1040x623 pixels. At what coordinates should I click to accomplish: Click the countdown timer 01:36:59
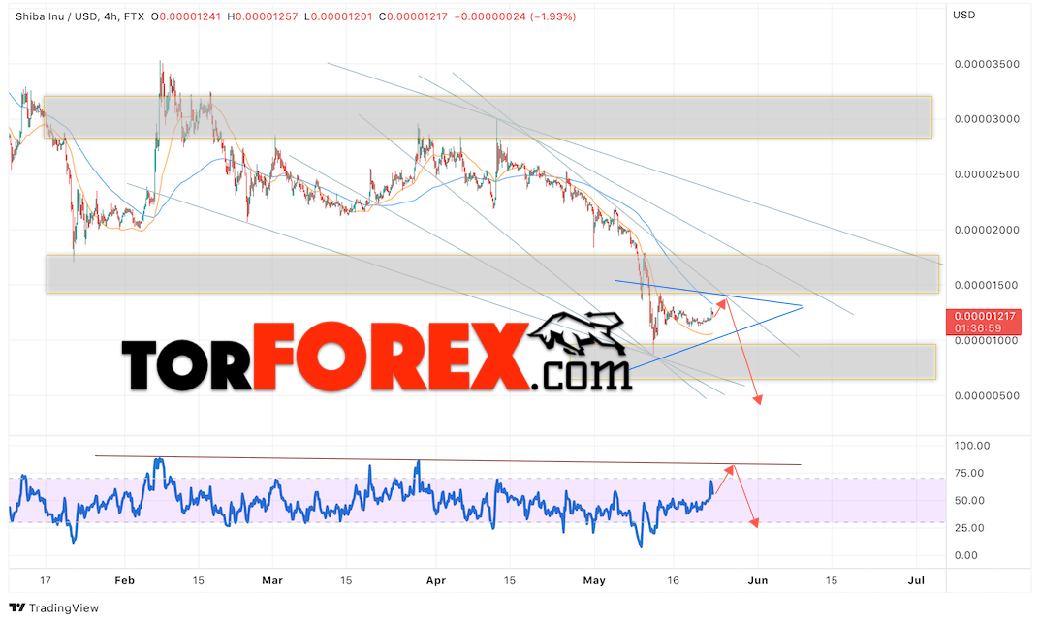tap(978, 328)
